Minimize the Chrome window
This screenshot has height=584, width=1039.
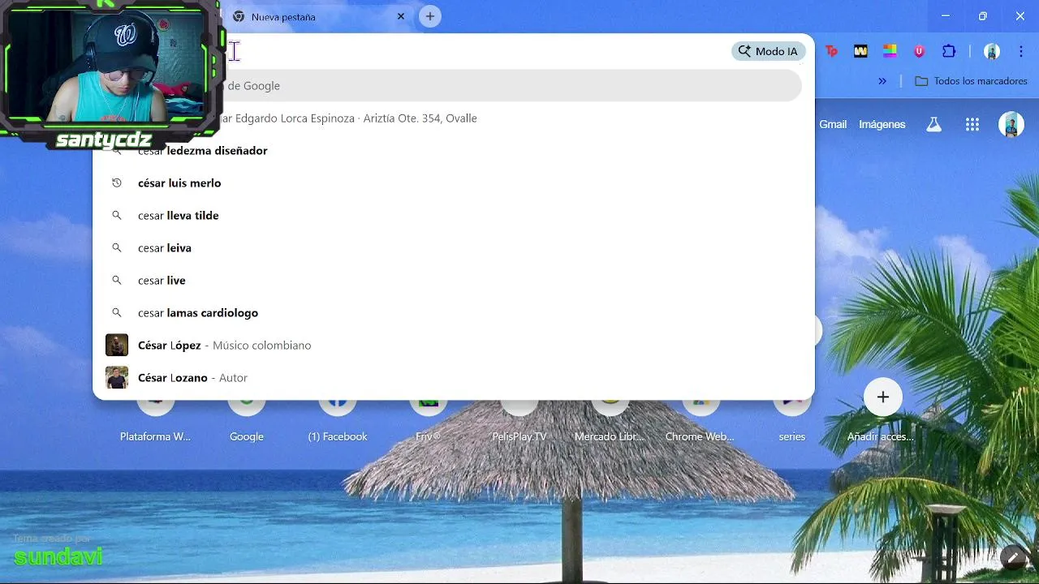[x=946, y=16]
